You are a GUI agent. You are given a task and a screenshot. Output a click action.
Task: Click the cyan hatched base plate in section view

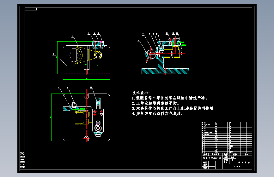[x=165, y=71]
